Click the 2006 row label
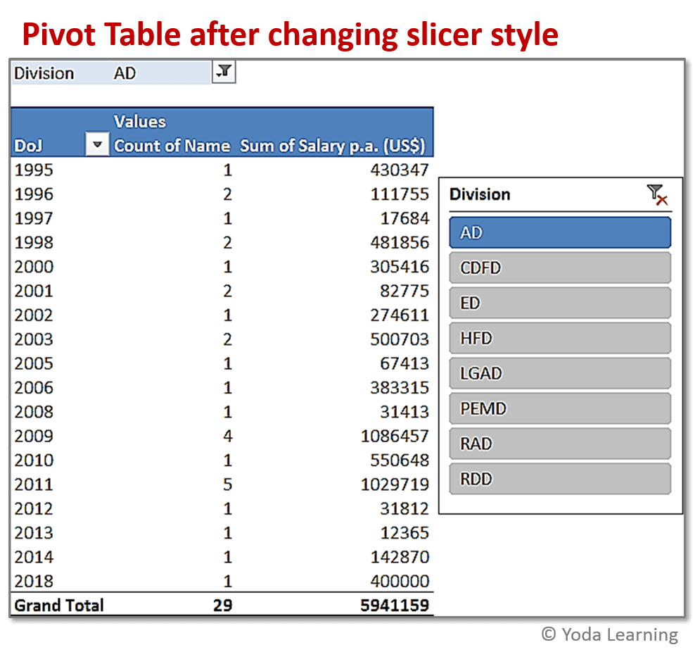This screenshot has width=695, height=659. (34, 387)
